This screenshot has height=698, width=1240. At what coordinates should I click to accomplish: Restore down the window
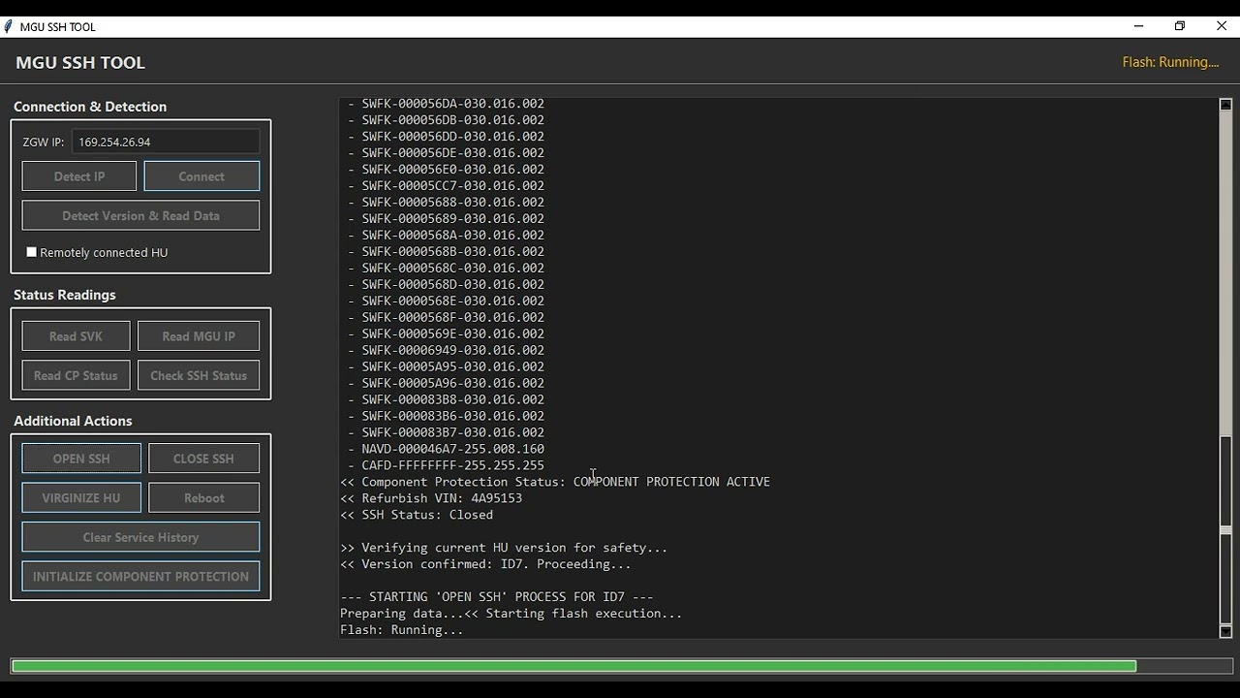tap(1180, 26)
